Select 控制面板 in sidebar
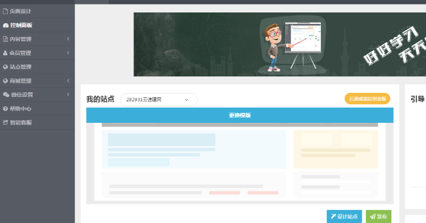 point(37,25)
